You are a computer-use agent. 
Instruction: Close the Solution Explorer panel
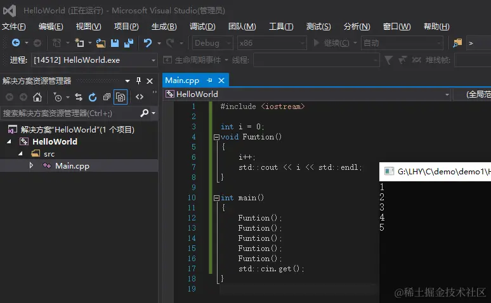(150, 81)
